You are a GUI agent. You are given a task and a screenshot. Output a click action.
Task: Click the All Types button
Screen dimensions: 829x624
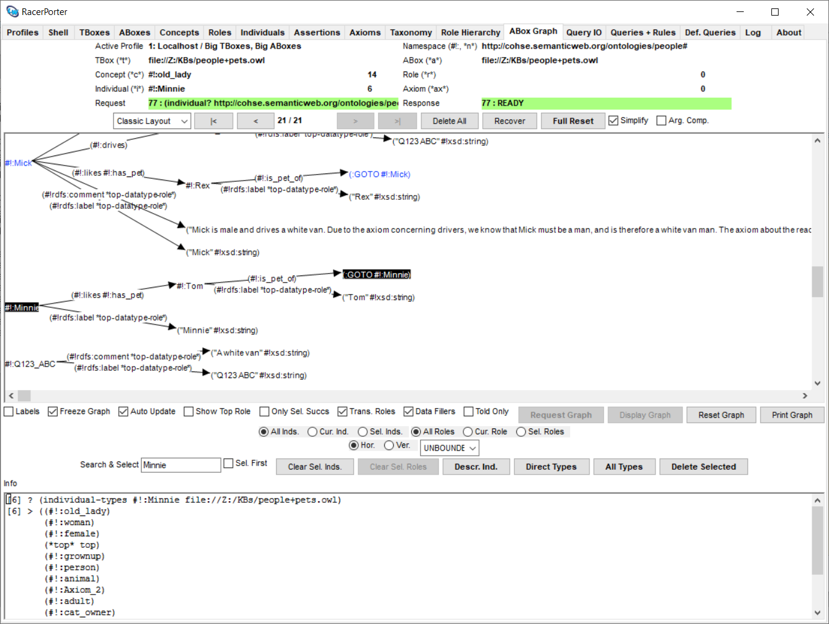[x=624, y=467]
